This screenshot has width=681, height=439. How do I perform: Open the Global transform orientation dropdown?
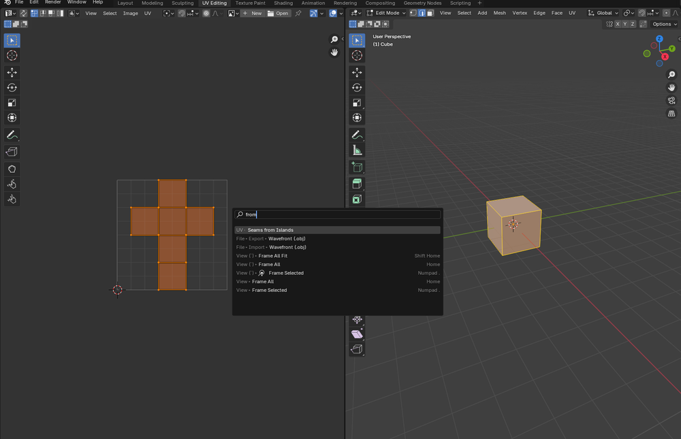[603, 13]
